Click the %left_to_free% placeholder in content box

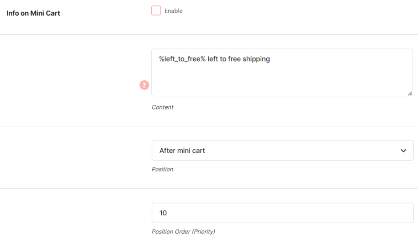[182, 59]
